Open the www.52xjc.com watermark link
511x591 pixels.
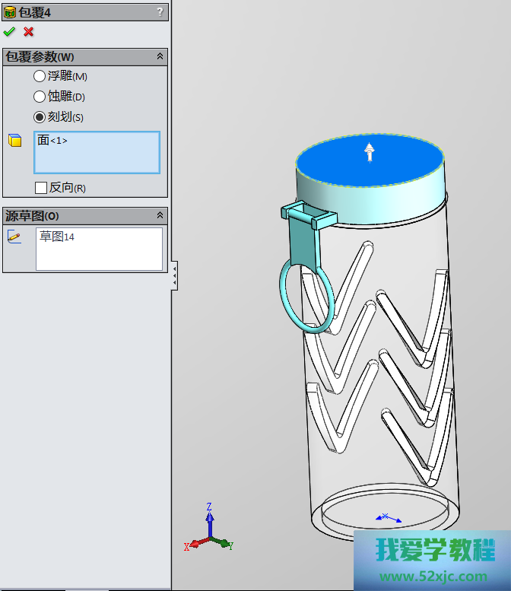tap(431, 577)
